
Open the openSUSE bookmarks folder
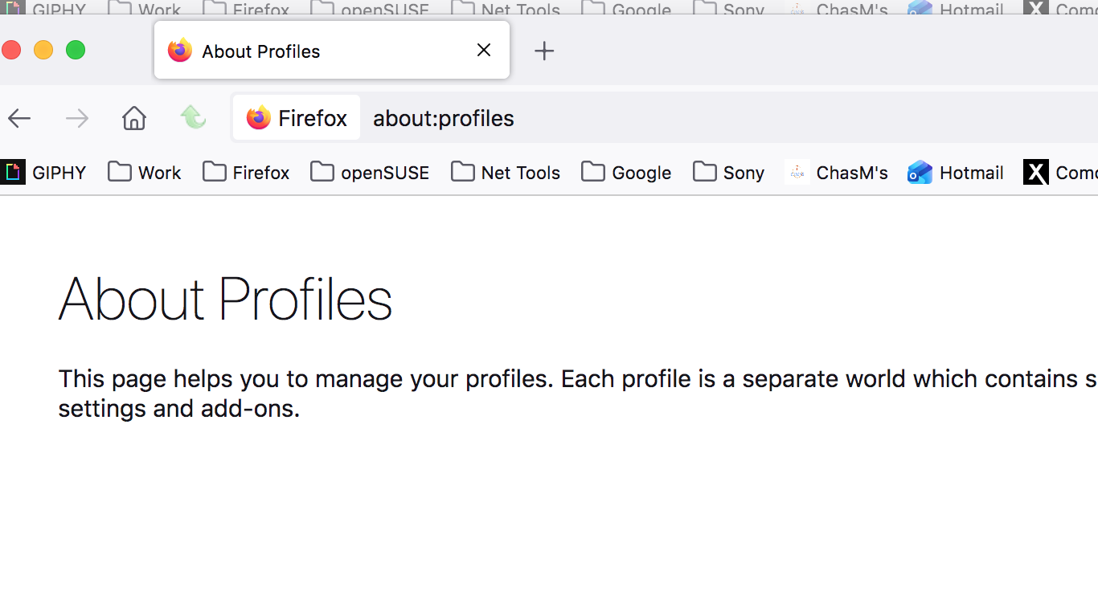pos(370,173)
